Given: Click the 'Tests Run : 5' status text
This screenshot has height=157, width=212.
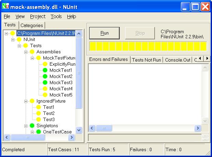Looking at the screenshot, I should [102, 149].
